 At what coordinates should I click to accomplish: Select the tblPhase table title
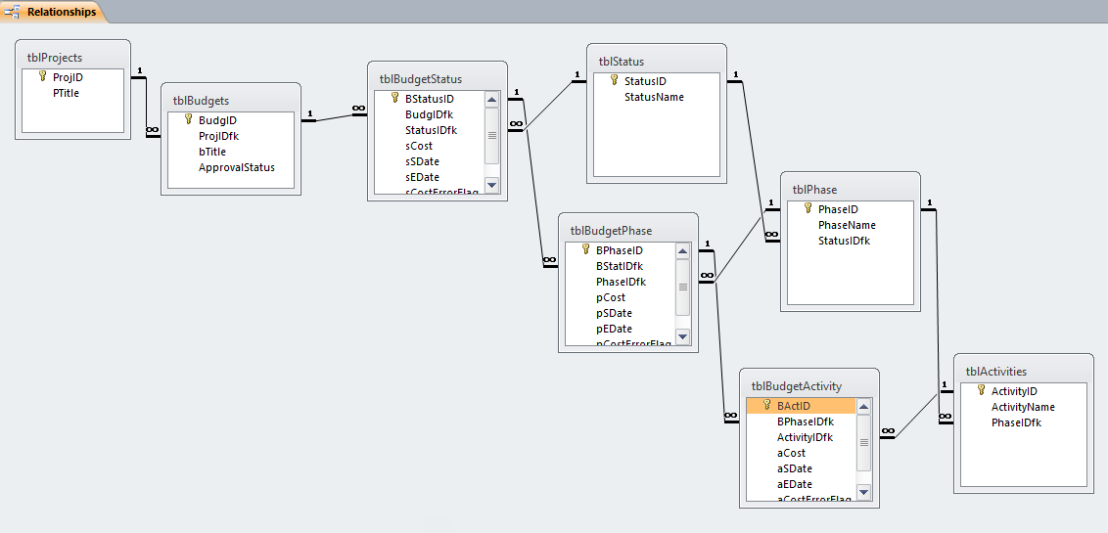pos(814,189)
